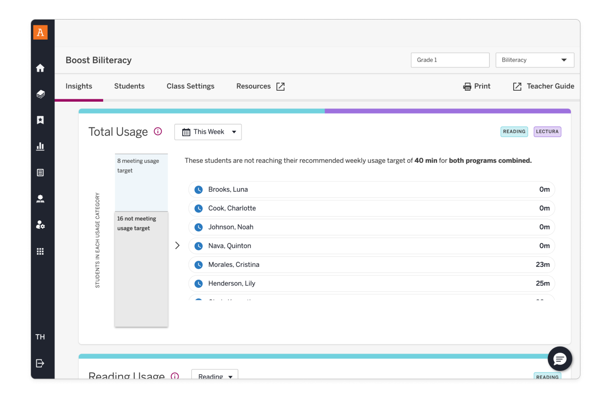Open the apps grid sidebar icon
This screenshot has height=399, width=611.
click(40, 252)
